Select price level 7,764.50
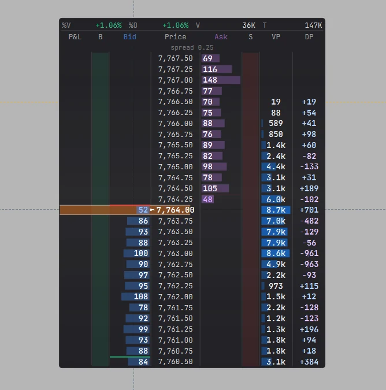 [x=175, y=188]
